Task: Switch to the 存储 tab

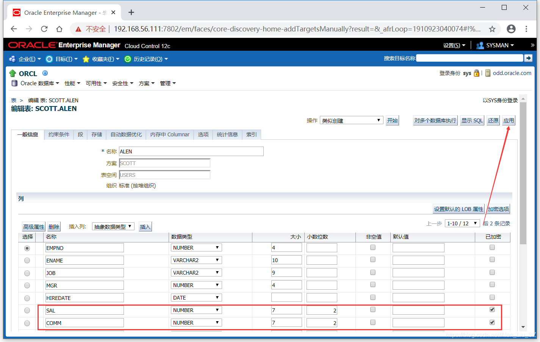Action: pyautogui.click(x=97, y=134)
